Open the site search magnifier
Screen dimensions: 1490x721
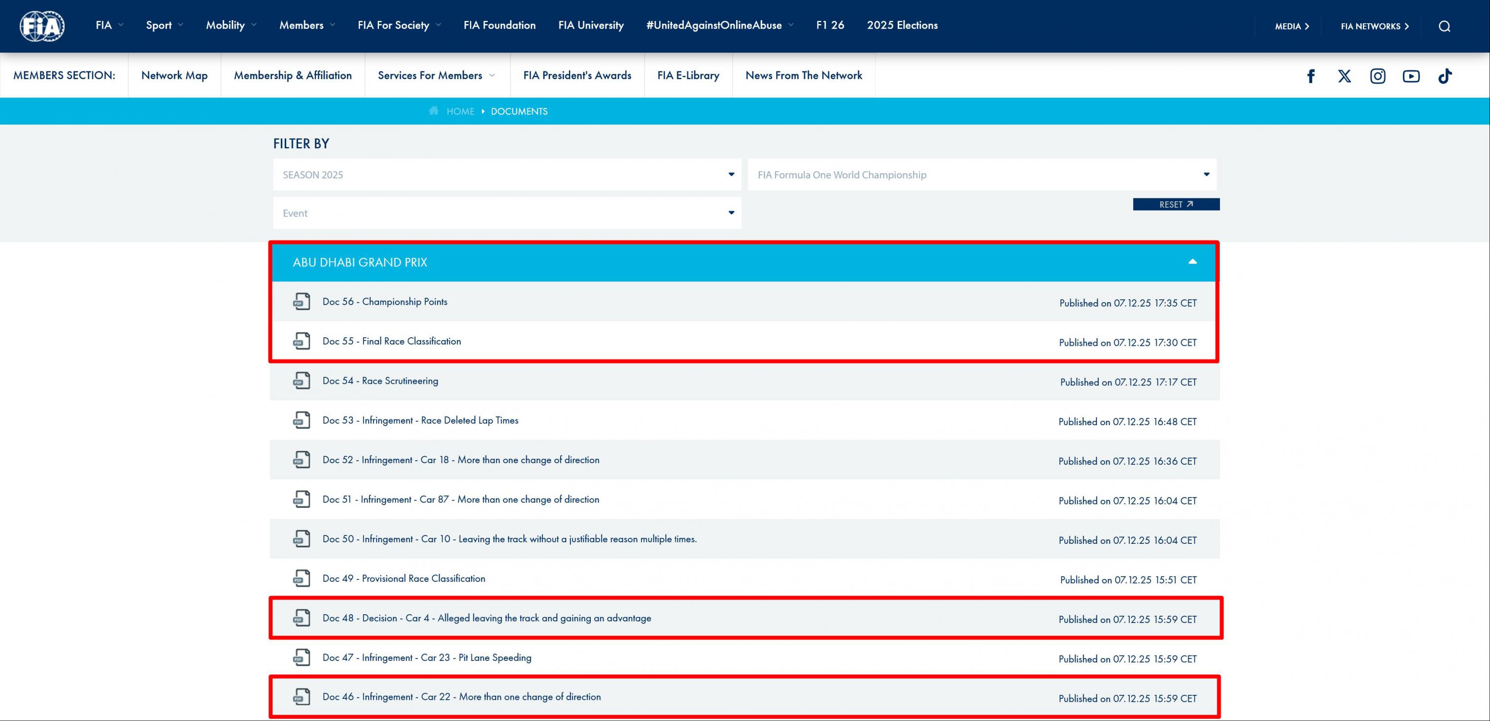1444,26
